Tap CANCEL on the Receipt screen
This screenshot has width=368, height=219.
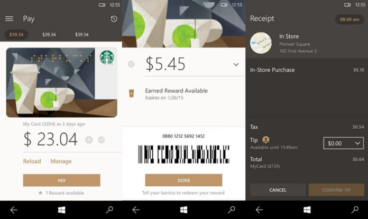(278, 190)
